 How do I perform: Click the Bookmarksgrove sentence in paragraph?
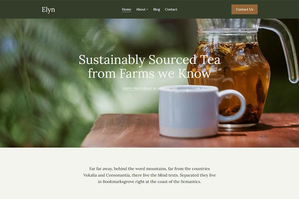(149, 182)
